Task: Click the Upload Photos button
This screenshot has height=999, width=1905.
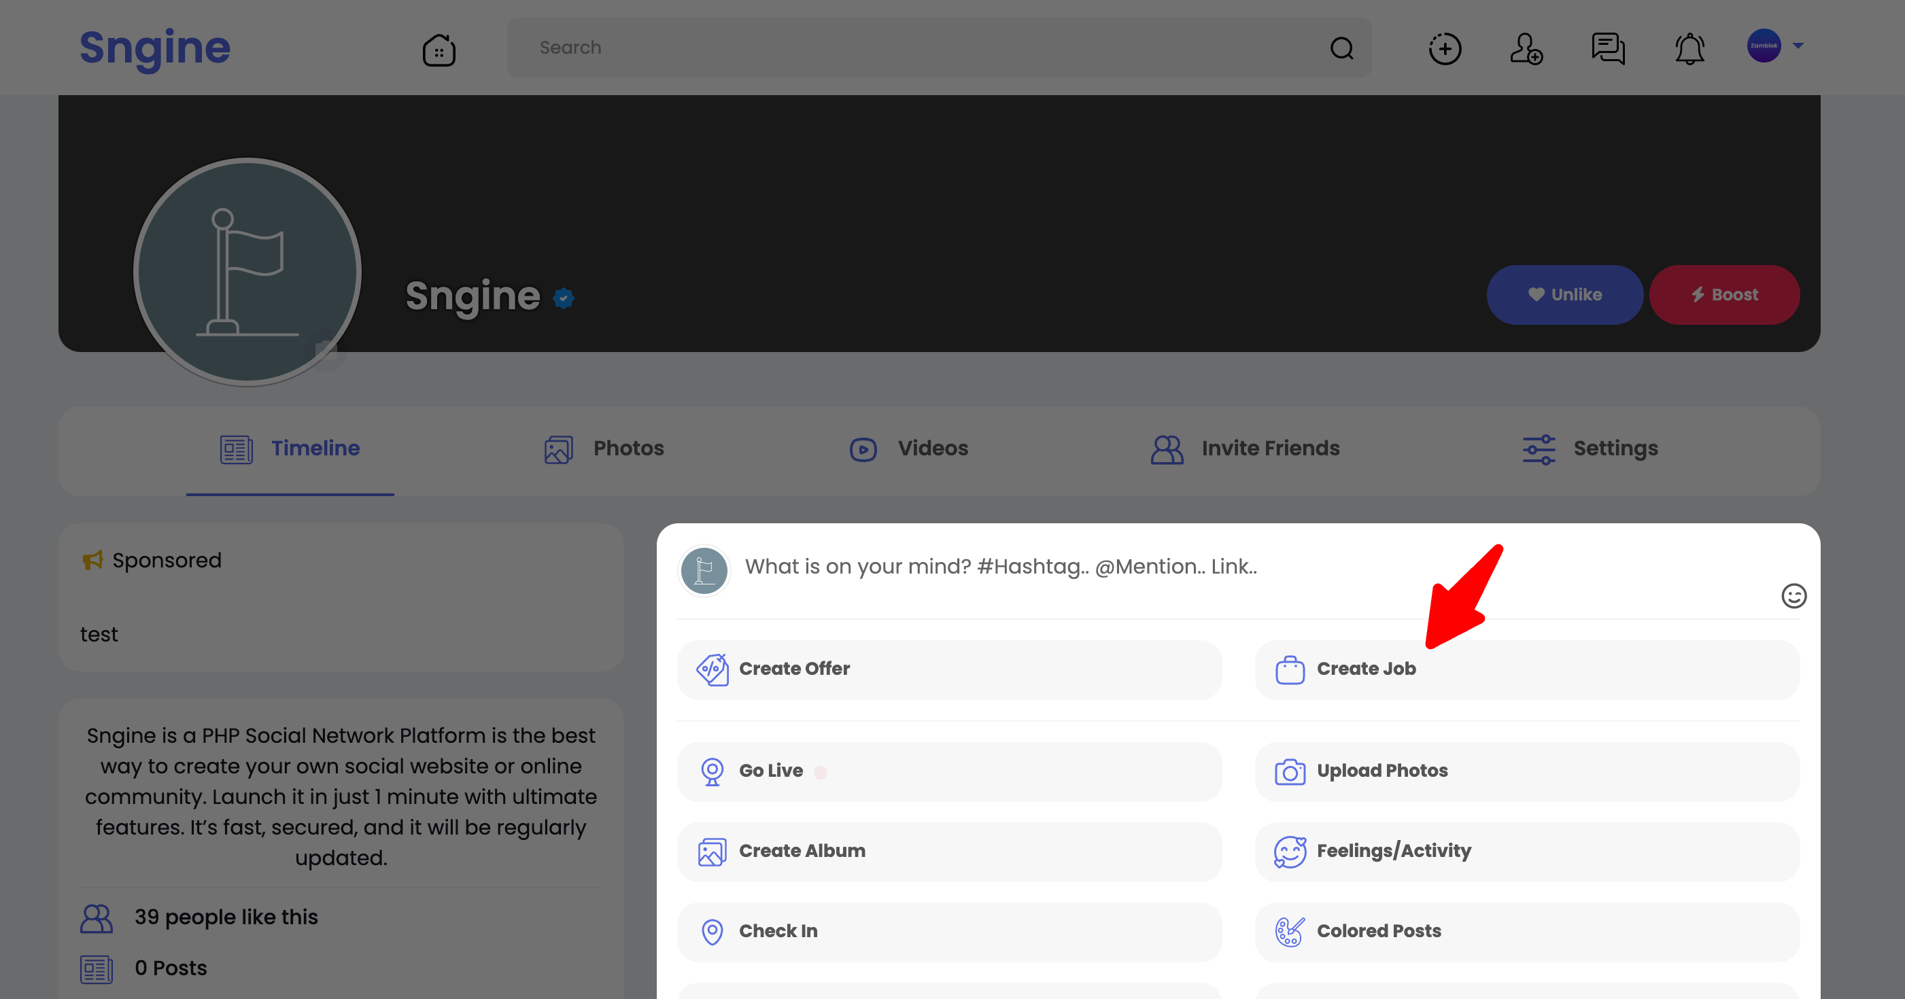Action: click(1527, 771)
